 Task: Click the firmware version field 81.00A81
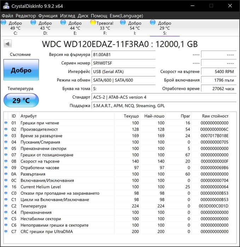click(124, 55)
